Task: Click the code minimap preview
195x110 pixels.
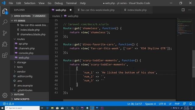Action: point(185,27)
